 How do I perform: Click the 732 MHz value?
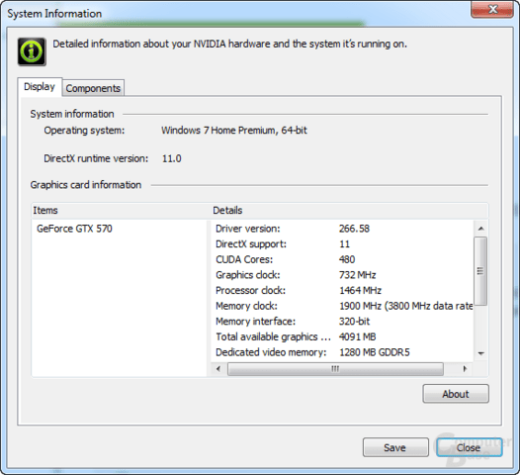(x=357, y=275)
